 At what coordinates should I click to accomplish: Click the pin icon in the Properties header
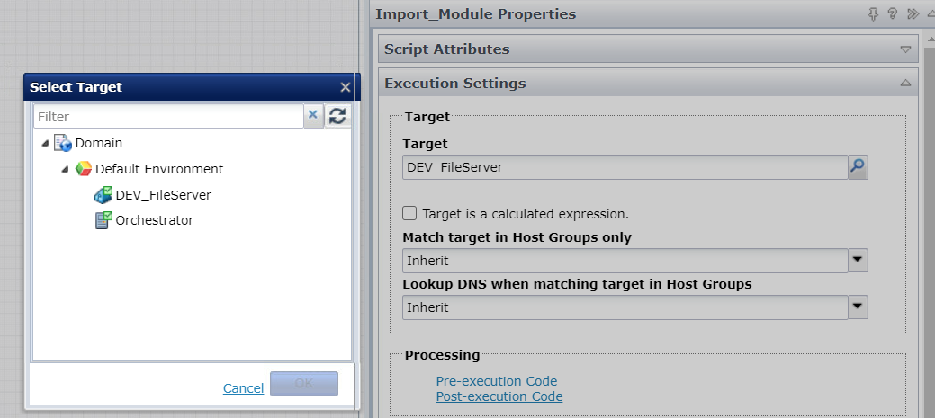[x=873, y=14]
